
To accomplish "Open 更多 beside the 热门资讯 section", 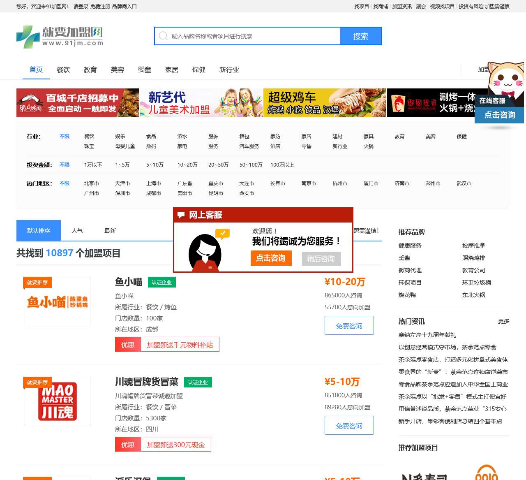I will click(503, 321).
